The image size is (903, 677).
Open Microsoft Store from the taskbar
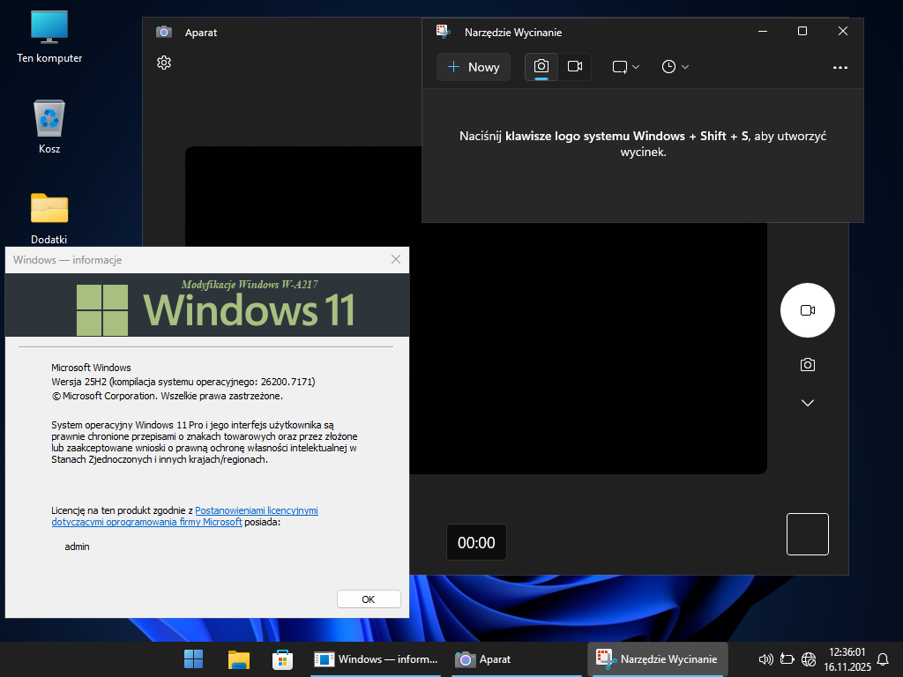(x=282, y=659)
